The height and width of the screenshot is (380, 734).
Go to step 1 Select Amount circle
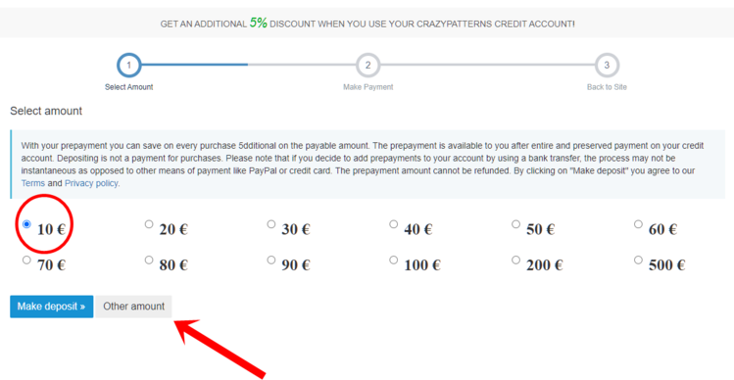(x=128, y=65)
